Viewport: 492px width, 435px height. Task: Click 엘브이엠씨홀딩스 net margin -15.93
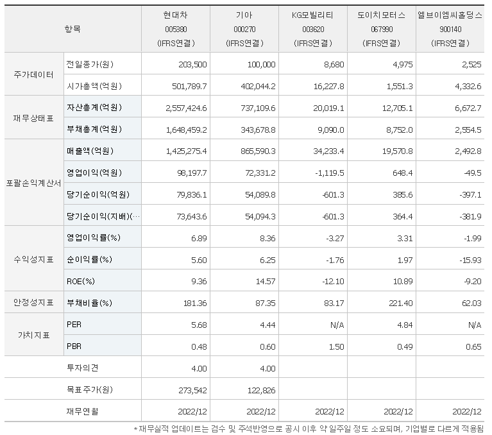(x=470, y=260)
